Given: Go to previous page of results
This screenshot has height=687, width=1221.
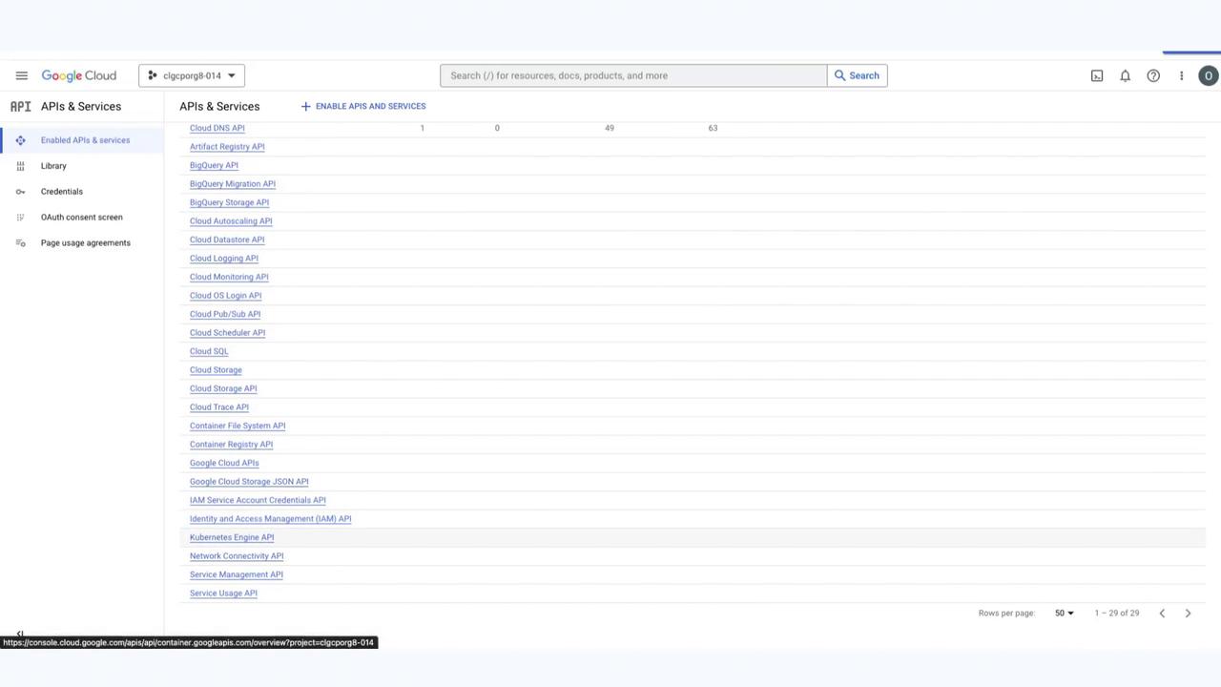Looking at the screenshot, I should 1162,613.
